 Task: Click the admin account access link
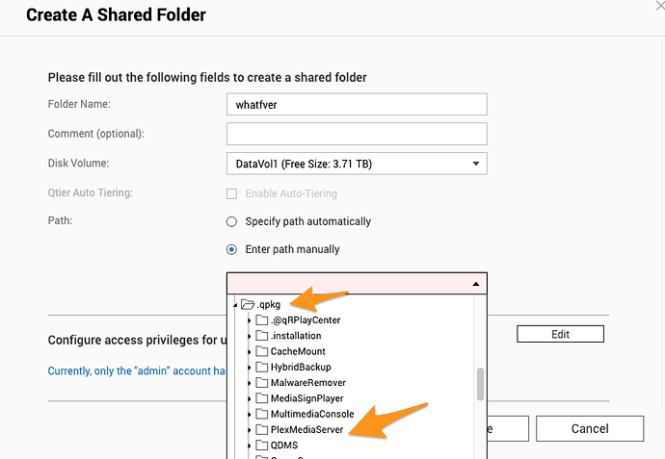[137, 370]
